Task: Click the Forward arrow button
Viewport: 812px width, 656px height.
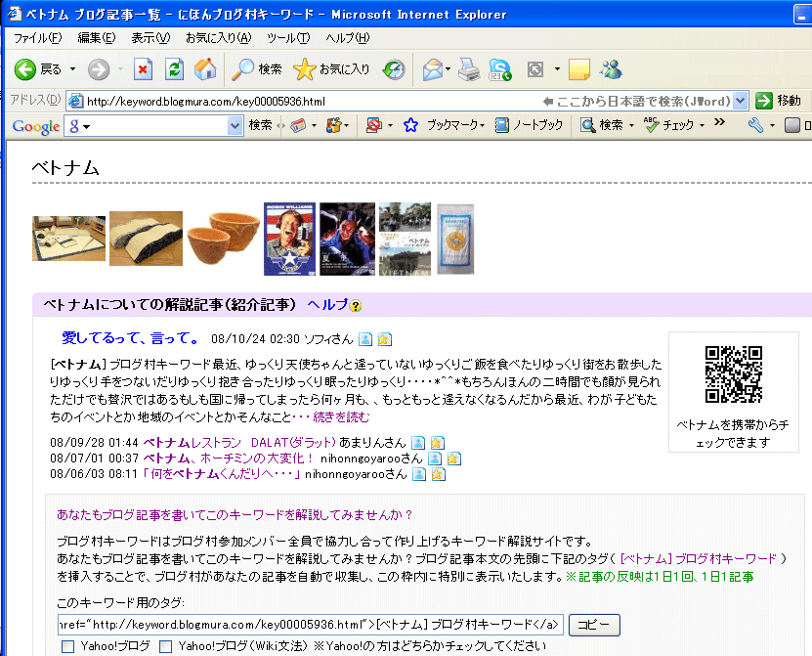Action: [x=99, y=68]
